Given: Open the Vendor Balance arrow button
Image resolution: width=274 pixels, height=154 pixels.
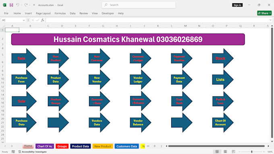Looking at the screenshot, I should 141,122.
